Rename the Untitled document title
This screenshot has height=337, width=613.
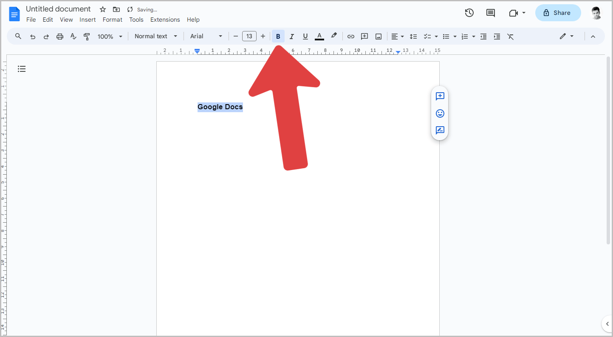tap(58, 9)
